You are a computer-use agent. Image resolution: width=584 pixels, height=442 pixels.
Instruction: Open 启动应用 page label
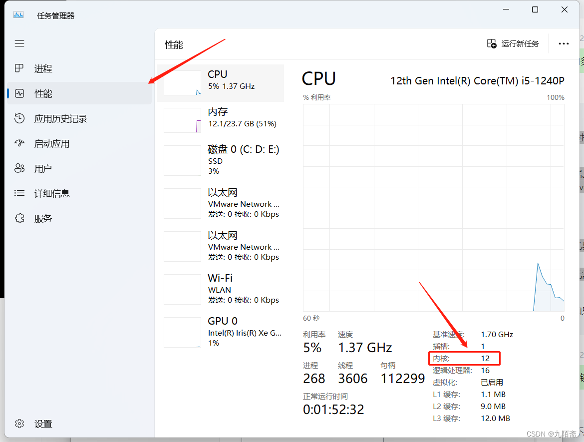(52, 143)
